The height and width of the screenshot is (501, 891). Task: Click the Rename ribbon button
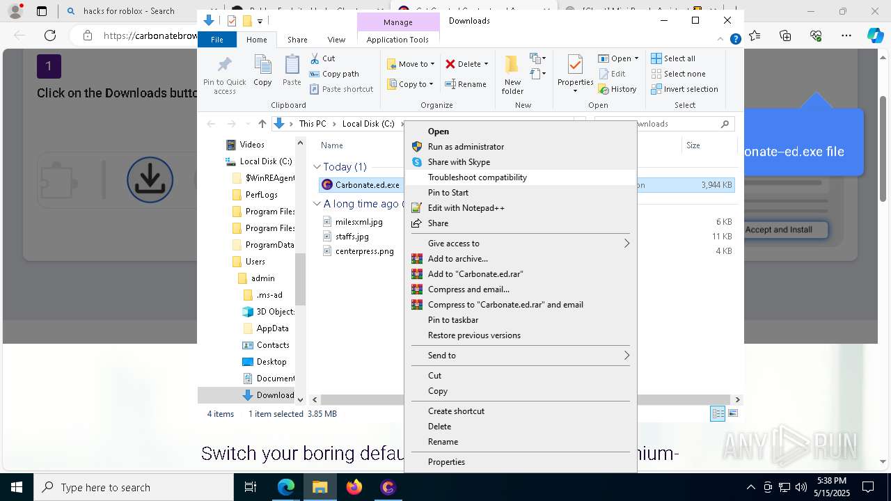(x=466, y=84)
